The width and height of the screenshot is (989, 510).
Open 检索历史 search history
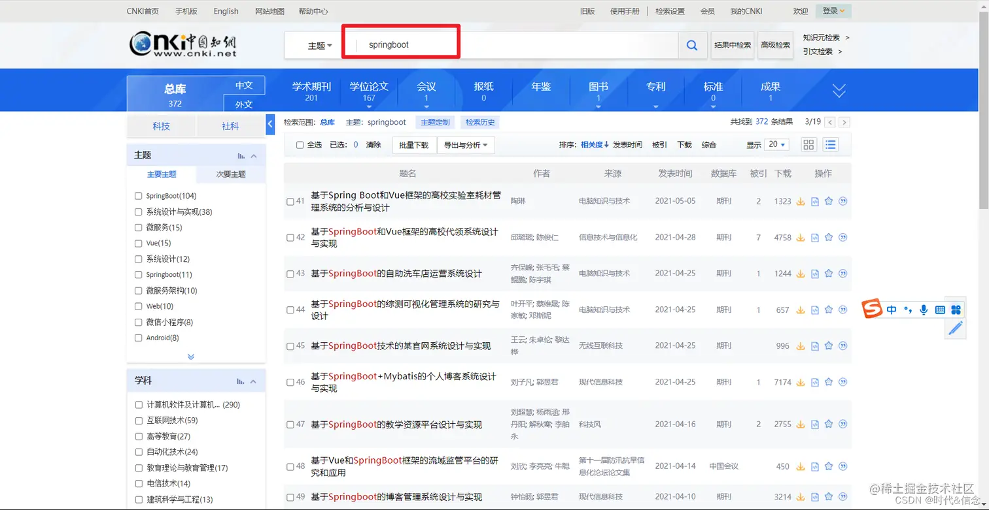coord(480,122)
